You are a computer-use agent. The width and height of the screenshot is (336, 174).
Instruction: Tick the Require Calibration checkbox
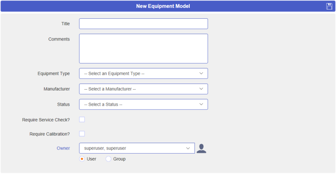(x=82, y=134)
